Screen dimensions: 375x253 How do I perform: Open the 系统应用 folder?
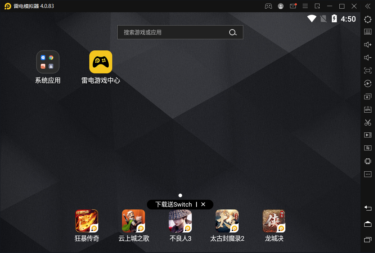[48, 62]
